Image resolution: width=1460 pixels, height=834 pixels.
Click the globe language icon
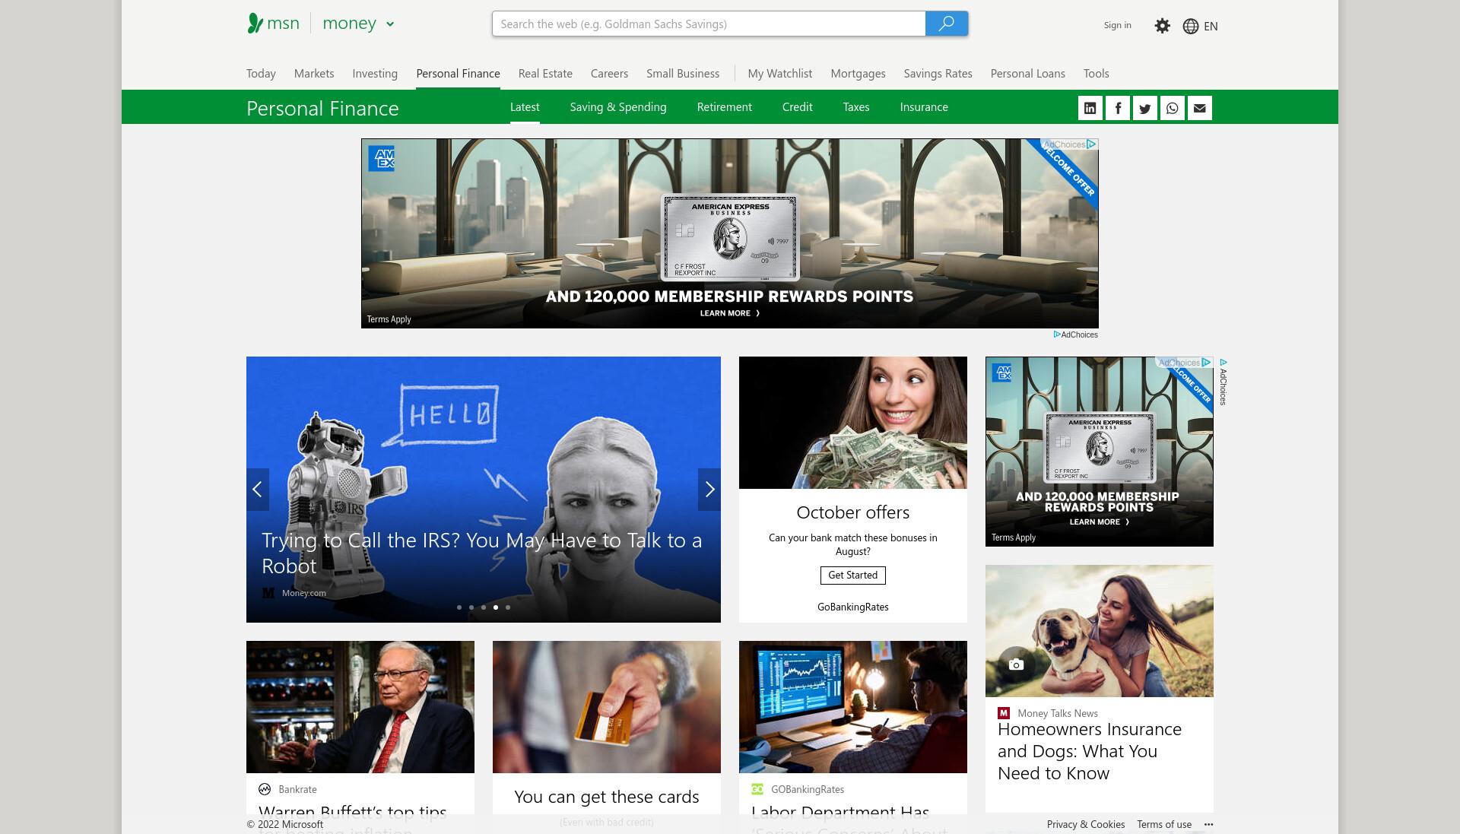[x=1190, y=26]
